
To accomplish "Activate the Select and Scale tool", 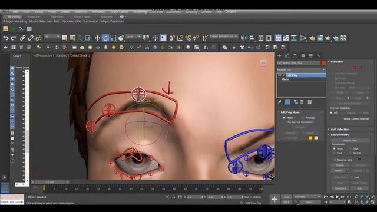I will click(113, 38).
